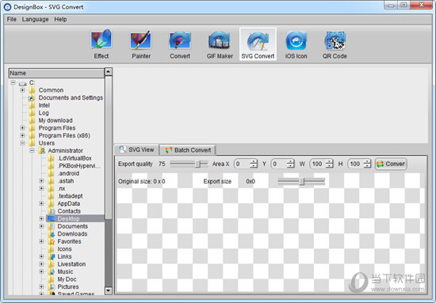Select the SVG Convert tool

(258, 44)
